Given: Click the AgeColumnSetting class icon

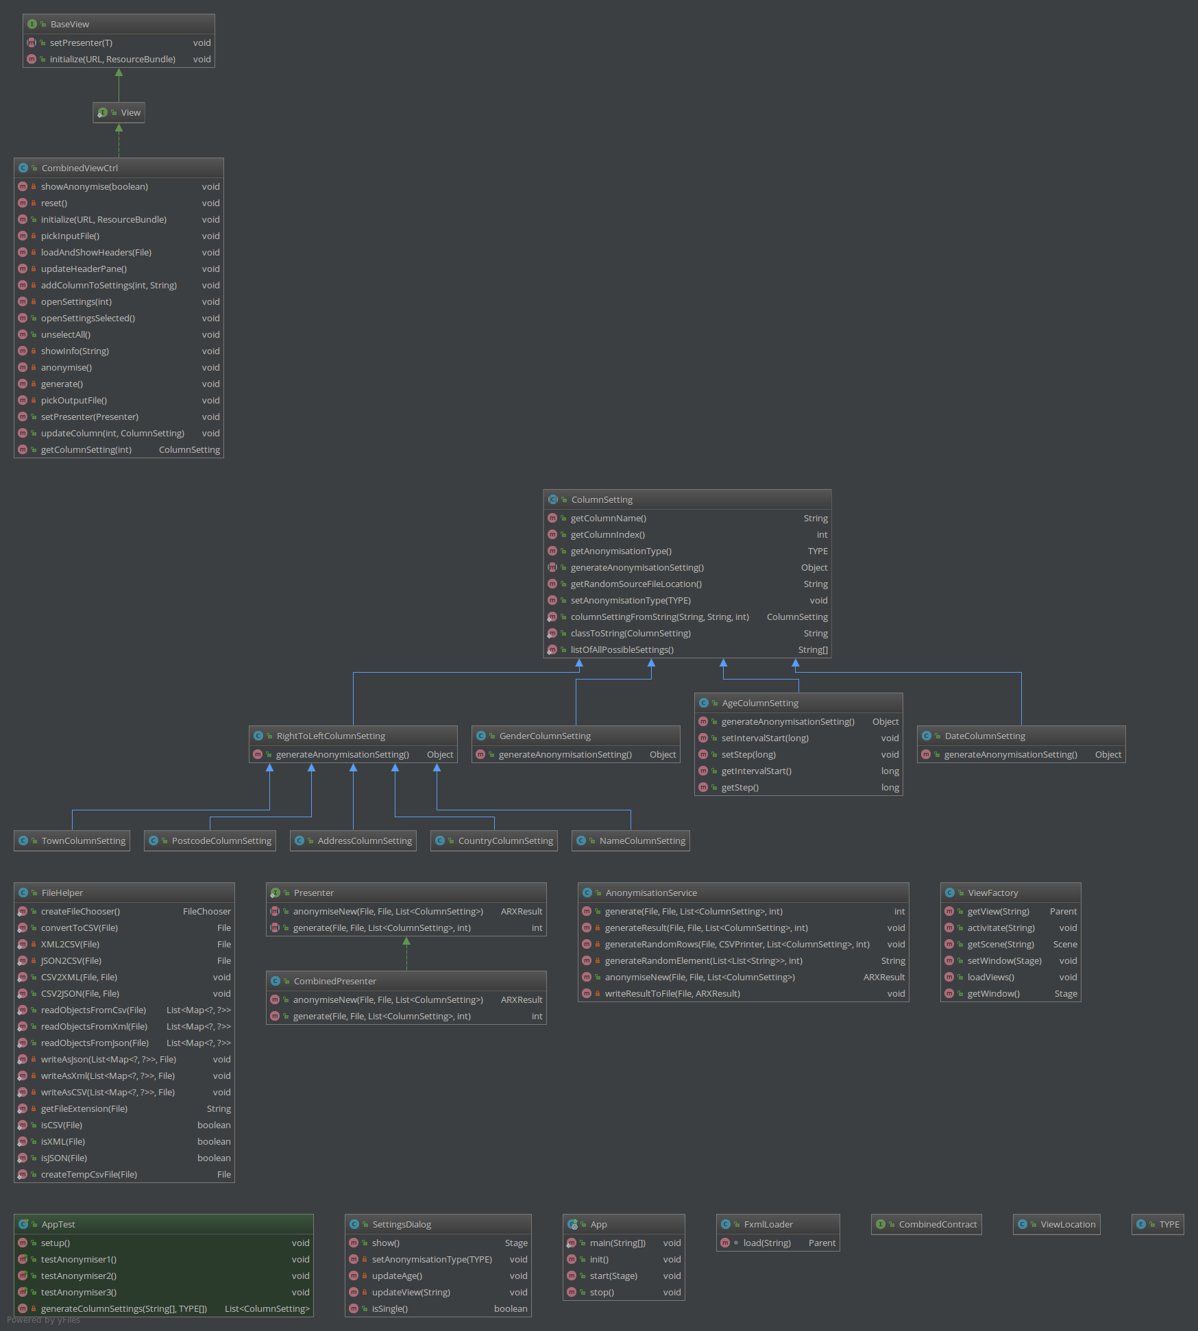Looking at the screenshot, I should 703,703.
